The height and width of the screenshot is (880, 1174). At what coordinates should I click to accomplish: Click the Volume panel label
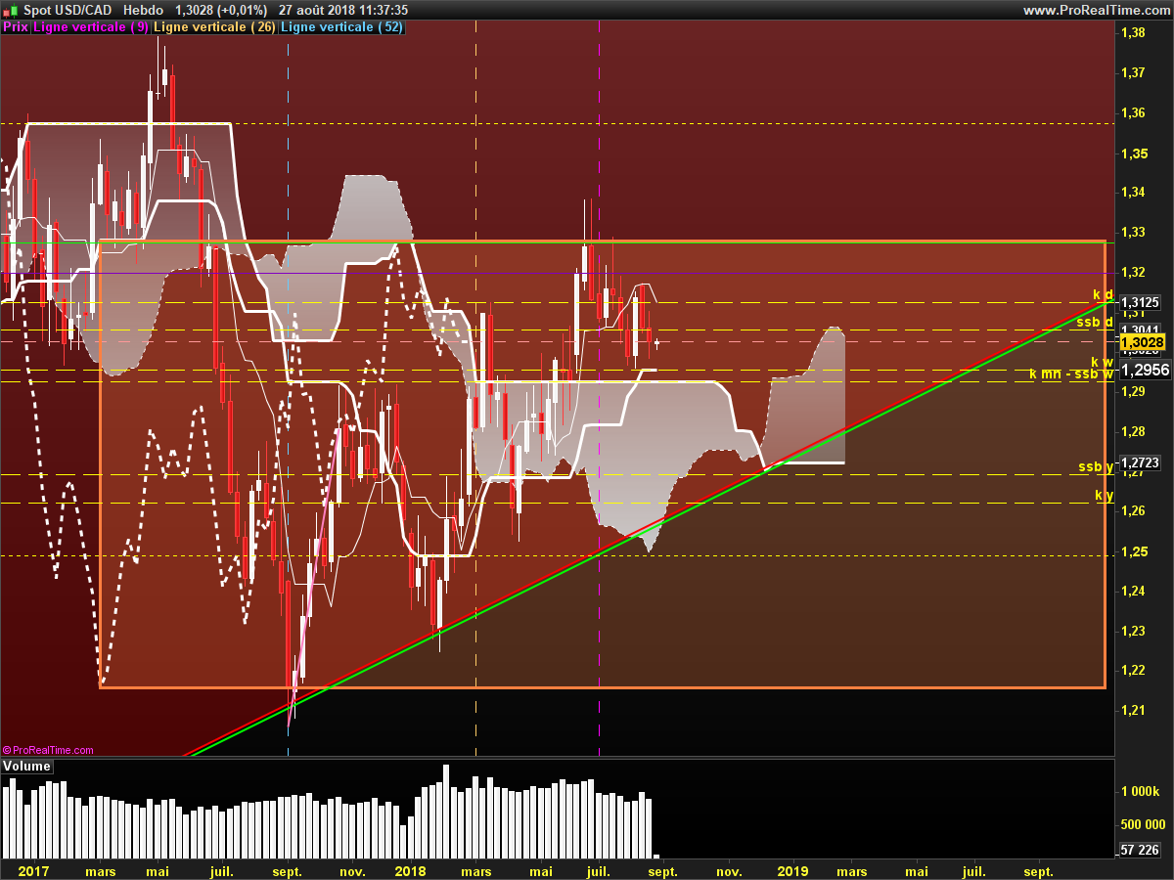[27, 766]
